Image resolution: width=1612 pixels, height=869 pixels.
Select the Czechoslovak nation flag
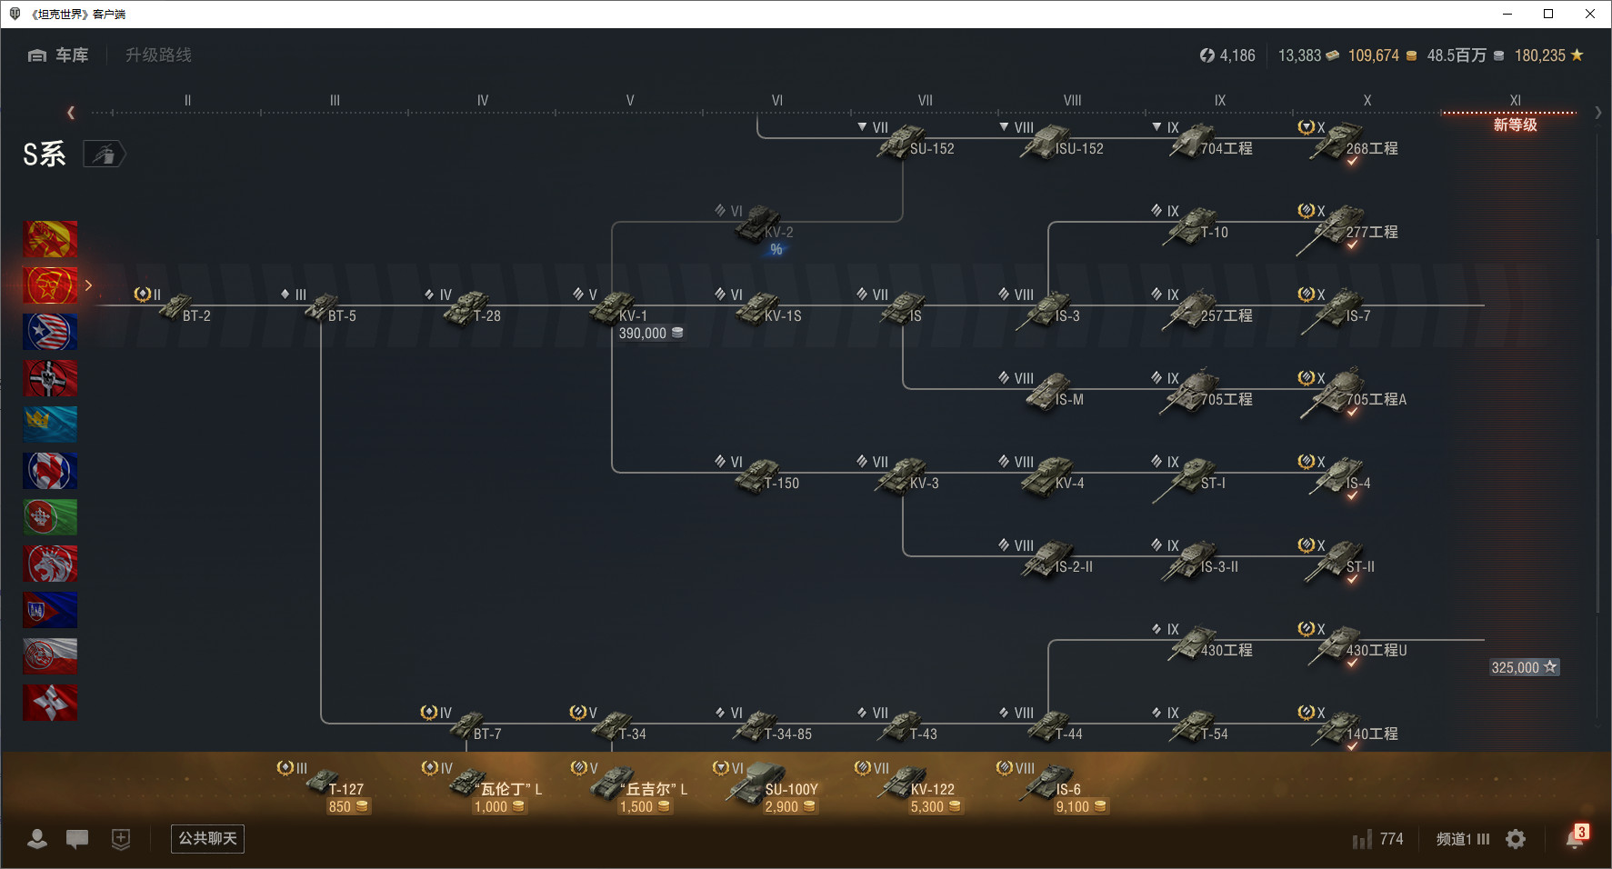pos(50,610)
